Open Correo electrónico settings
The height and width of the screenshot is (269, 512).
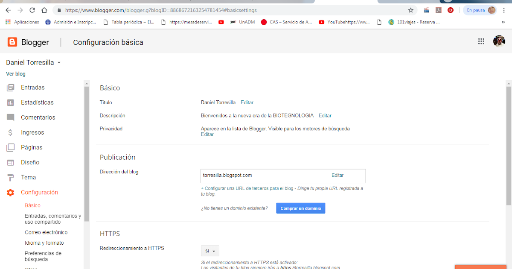(46, 232)
